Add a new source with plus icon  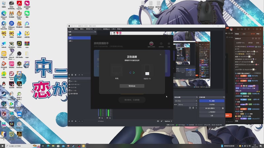(x=69, y=121)
